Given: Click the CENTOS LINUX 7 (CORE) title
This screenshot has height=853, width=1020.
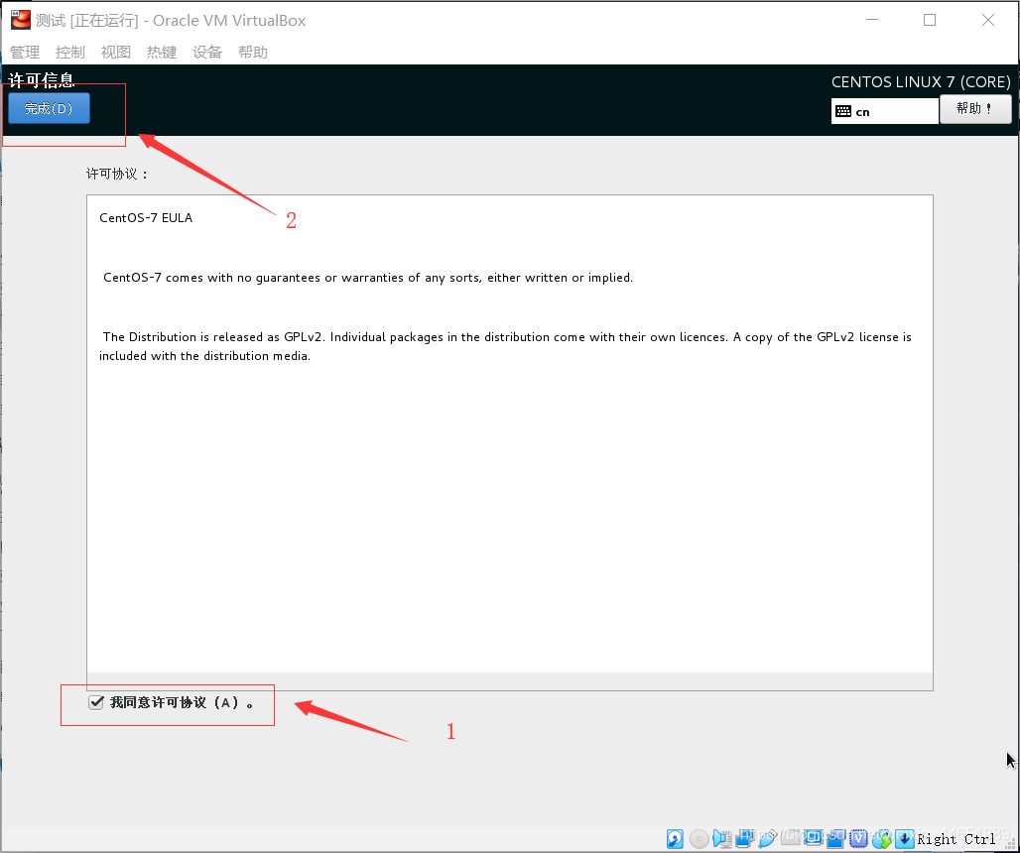Looking at the screenshot, I should [x=921, y=82].
